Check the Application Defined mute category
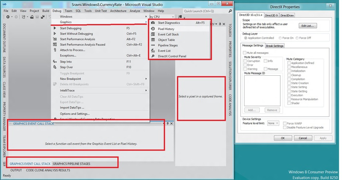The width and height of the screenshot is (342, 180). click(x=289, y=63)
